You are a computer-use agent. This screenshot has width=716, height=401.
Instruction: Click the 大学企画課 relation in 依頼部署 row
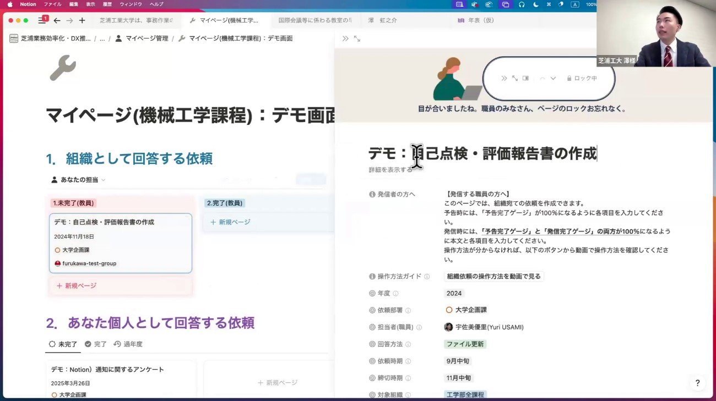coord(467,310)
